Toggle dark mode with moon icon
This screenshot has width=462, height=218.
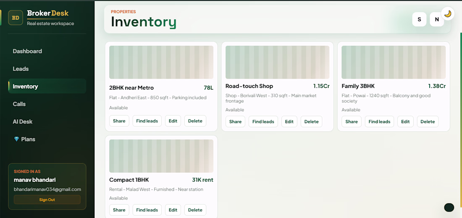[448, 14]
